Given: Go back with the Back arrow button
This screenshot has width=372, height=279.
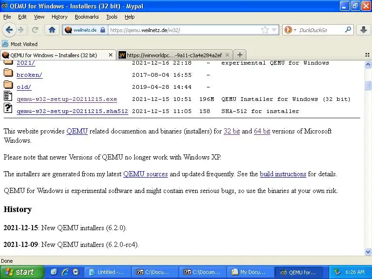Looking at the screenshot, I should [9, 30].
